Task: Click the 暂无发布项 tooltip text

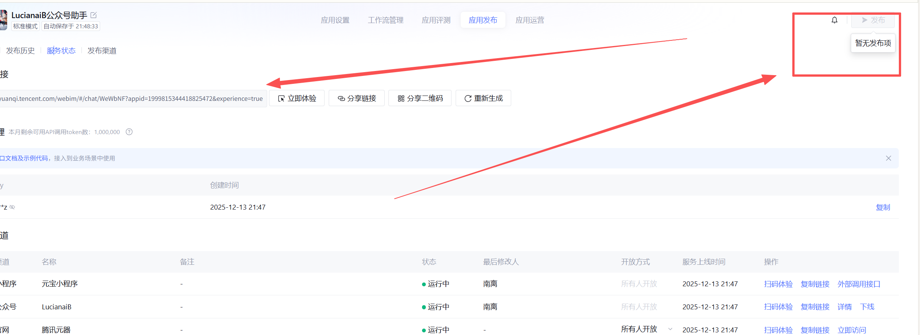Action: click(x=873, y=43)
